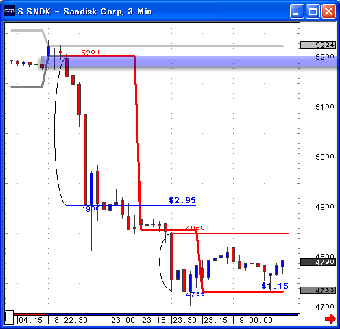This screenshot has height=329, width=340.
Task: Click the blue horizontal scrollbar under chart
Action: [171, 315]
